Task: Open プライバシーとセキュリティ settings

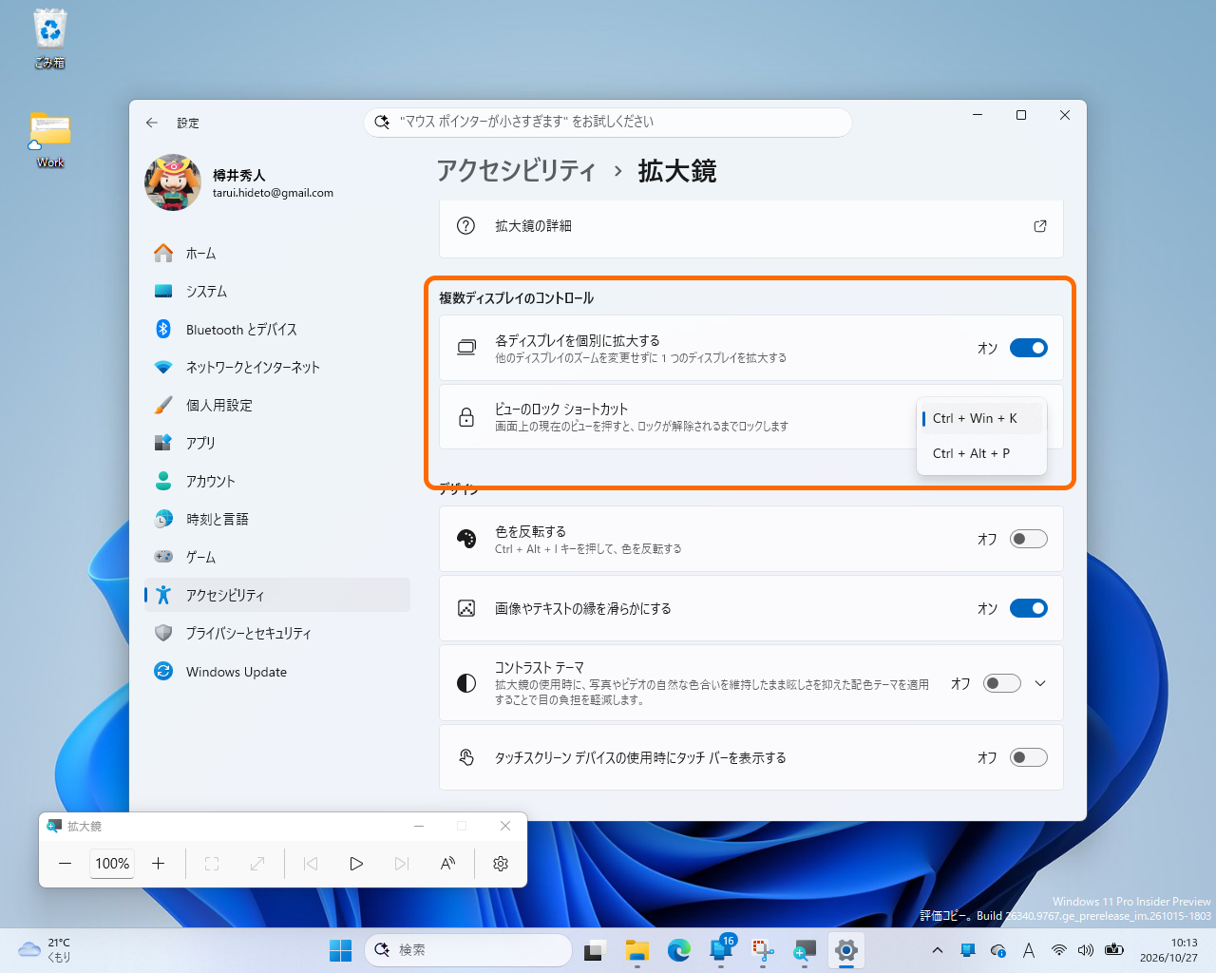Action: point(277,634)
